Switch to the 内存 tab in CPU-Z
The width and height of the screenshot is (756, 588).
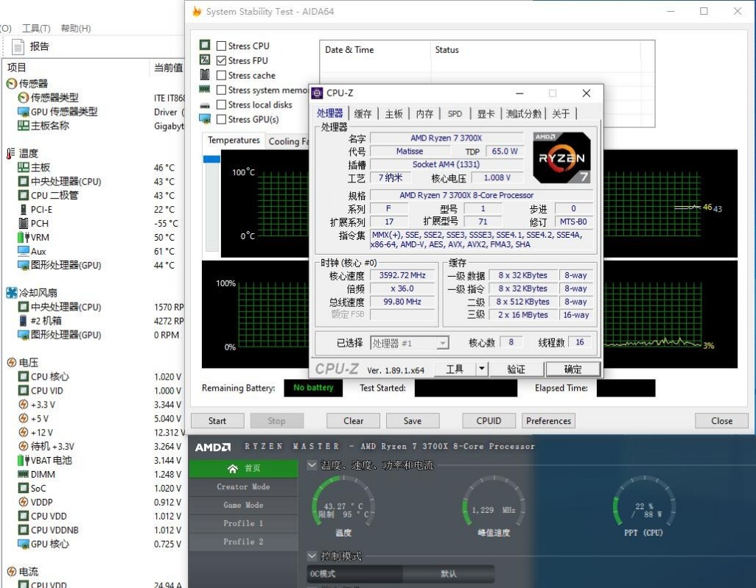click(424, 113)
